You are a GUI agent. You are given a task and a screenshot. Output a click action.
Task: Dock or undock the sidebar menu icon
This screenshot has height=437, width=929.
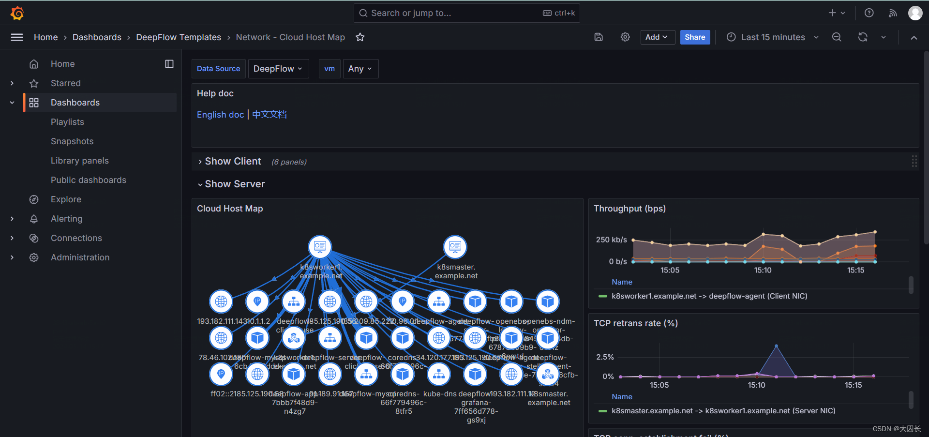[x=169, y=64]
